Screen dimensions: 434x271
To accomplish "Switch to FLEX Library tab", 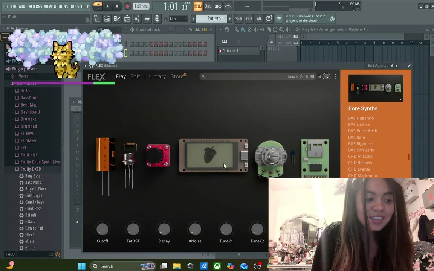I will pyautogui.click(x=157, y=76).
